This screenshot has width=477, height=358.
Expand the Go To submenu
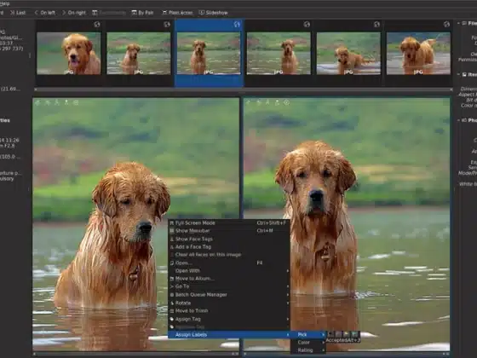pos(229,286)
